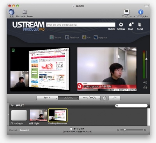
Task: Open the Chat icon
Action: click(x=131, y=24)
